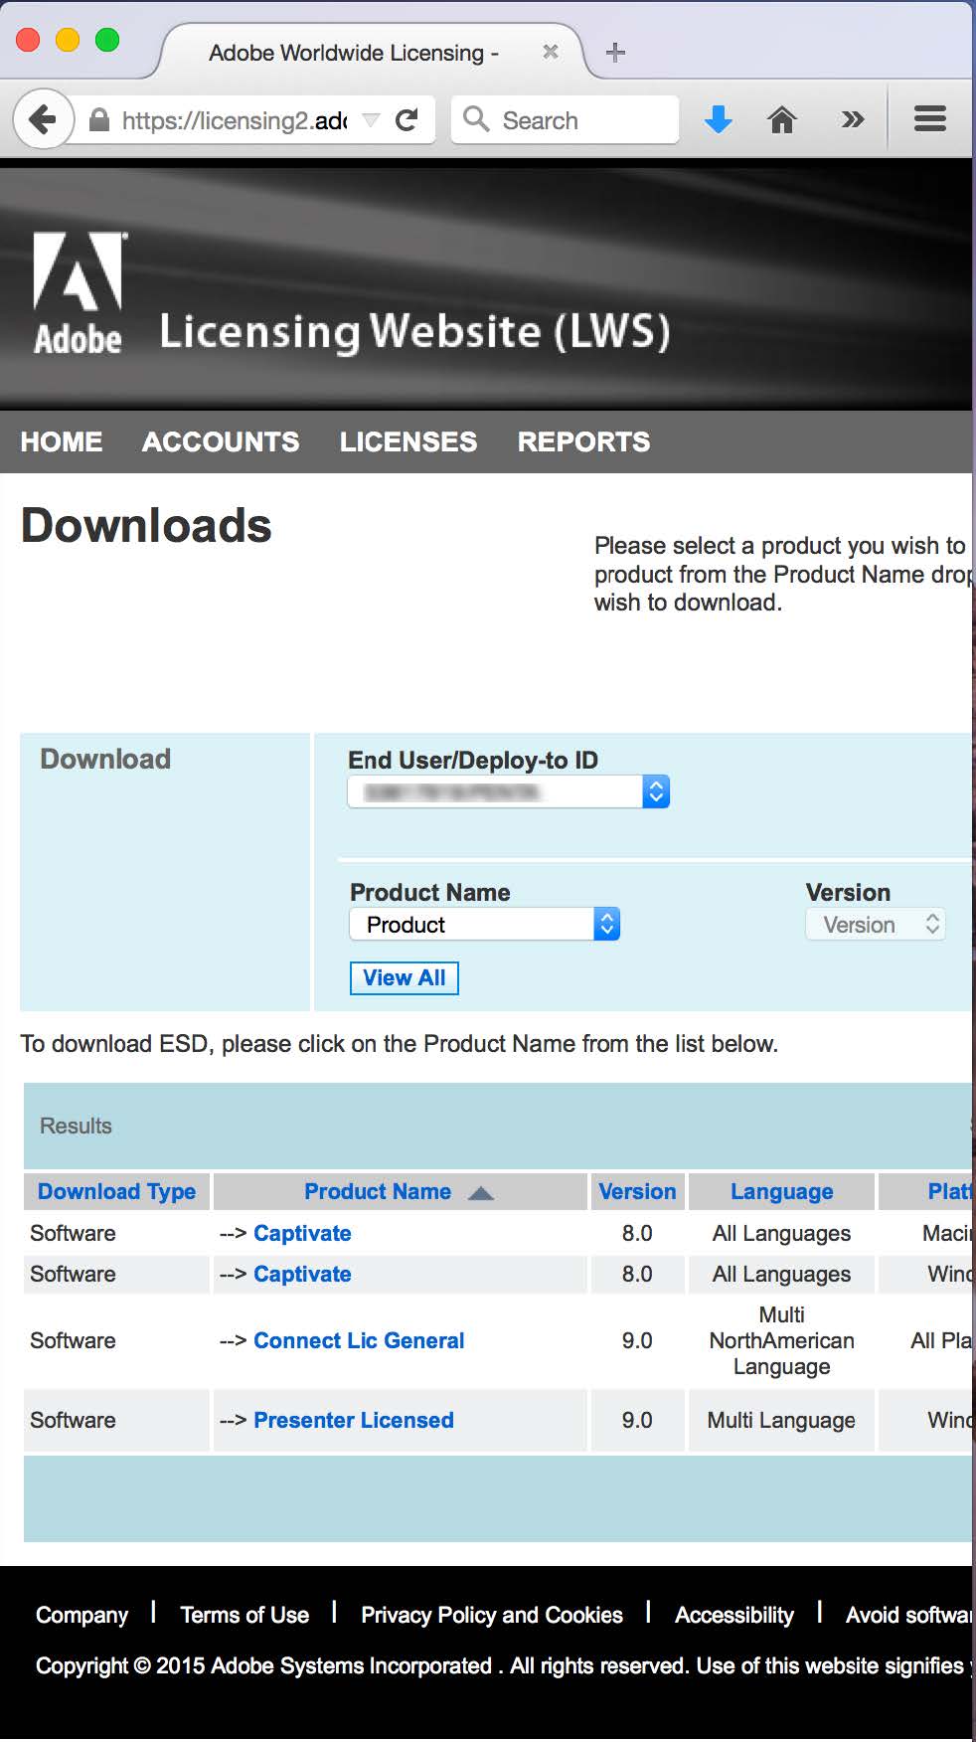This screenshot has height=1742, width=976.
Task: Open the Connect Lic General download link
Action: click(359, 1340)
